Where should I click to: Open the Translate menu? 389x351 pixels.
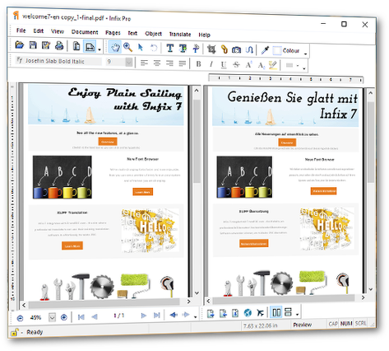tap(180, 35)
